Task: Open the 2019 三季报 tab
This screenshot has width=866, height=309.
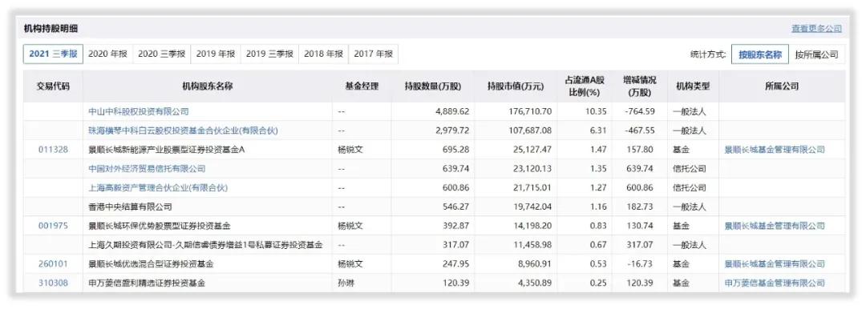Action: 269,54
